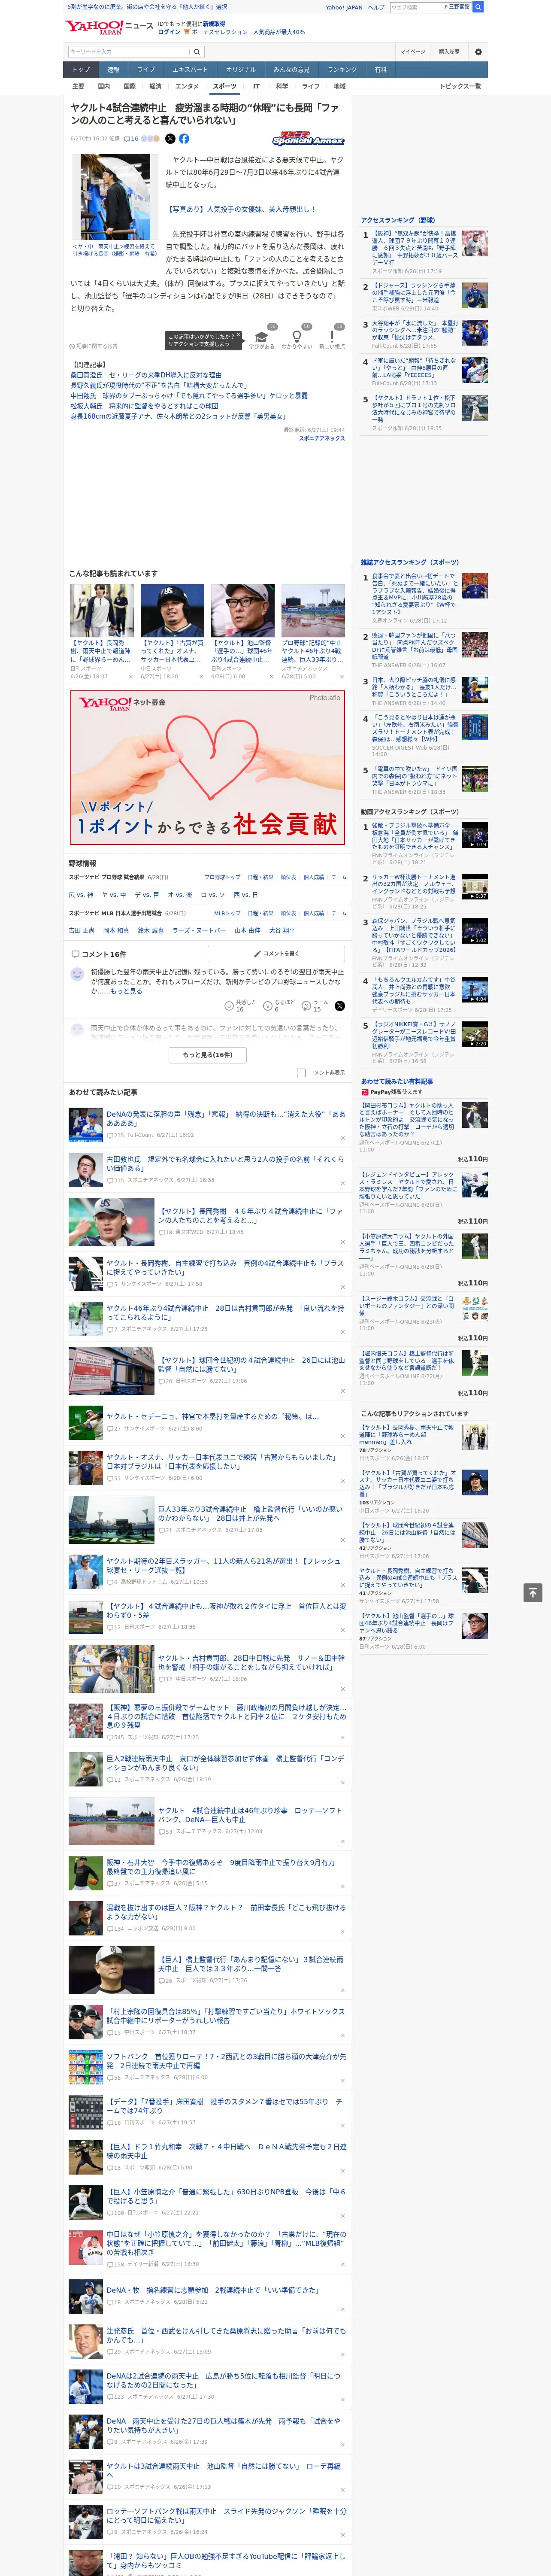Image resolution: width=551 pixels, height=2576 pixels.
Task: Open the 有料 navigation tab
Action: coord(380,70)
